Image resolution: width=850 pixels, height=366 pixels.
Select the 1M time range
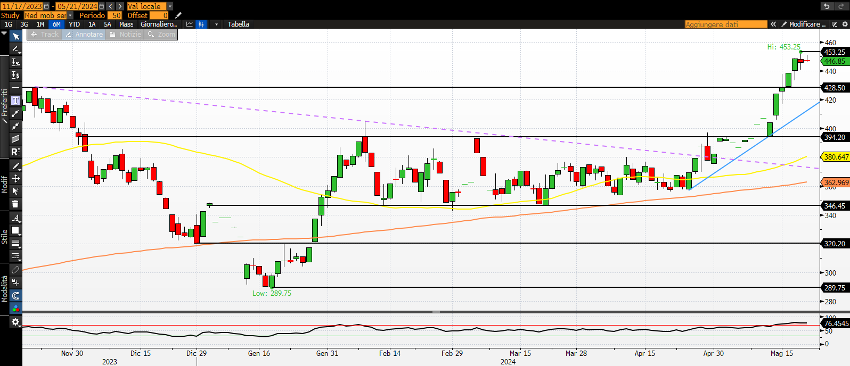click(40, 24)
